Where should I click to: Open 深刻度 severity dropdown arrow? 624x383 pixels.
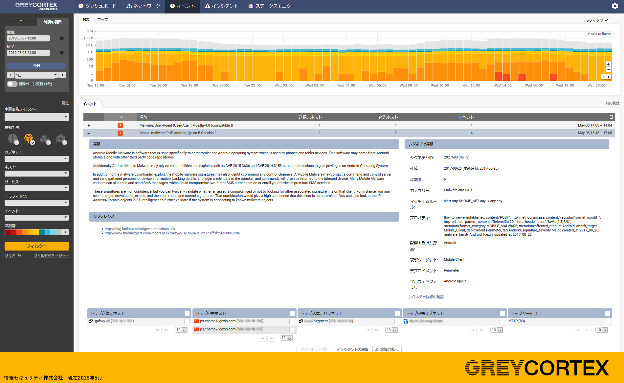pos(66,232)
